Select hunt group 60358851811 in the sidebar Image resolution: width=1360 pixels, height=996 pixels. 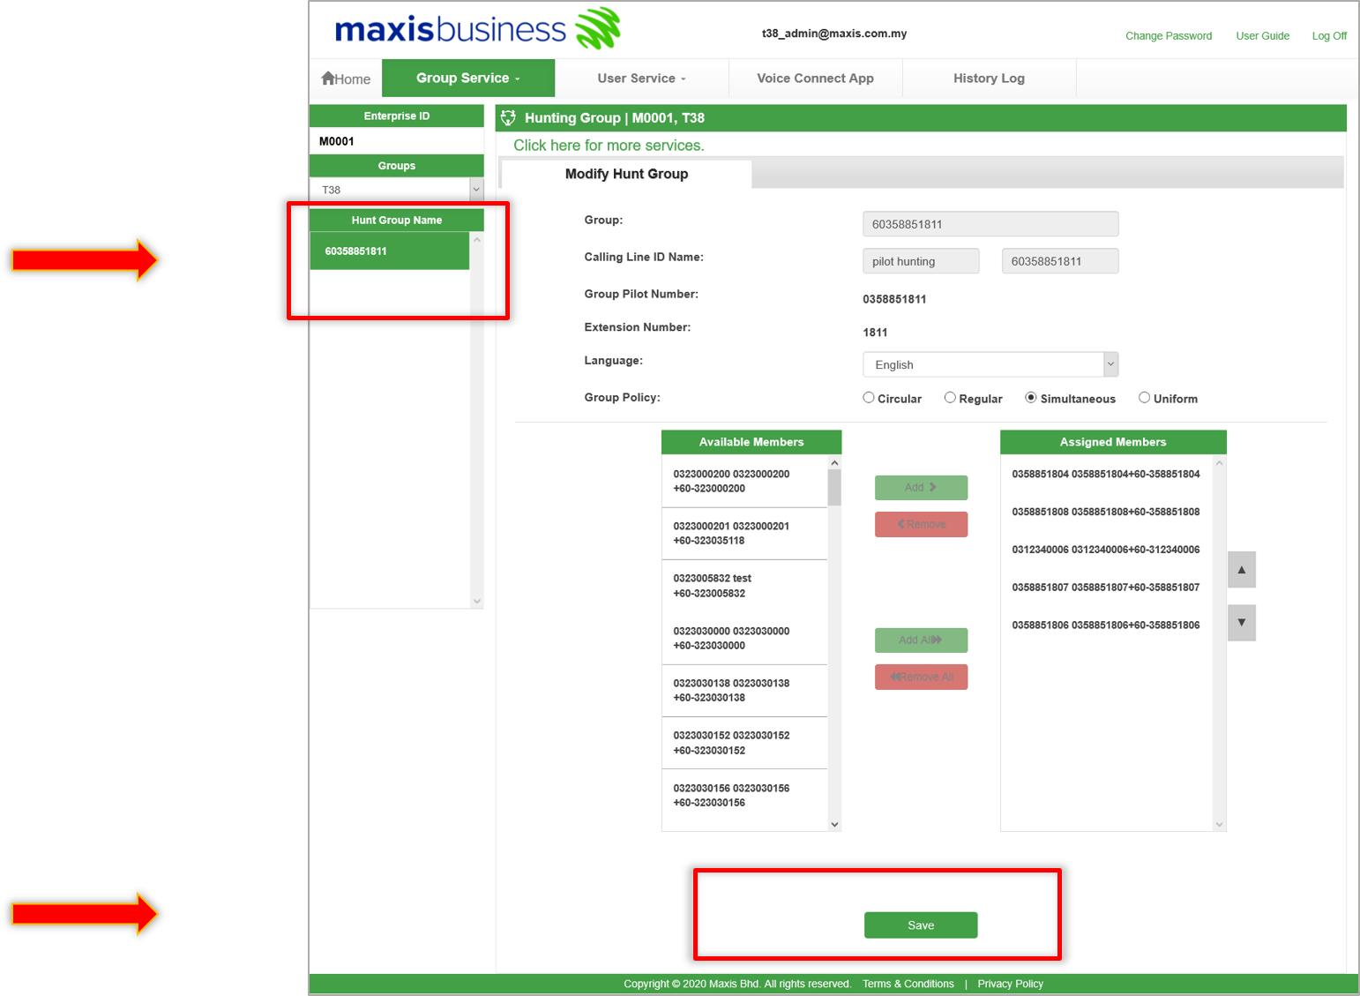click(388, 250)
